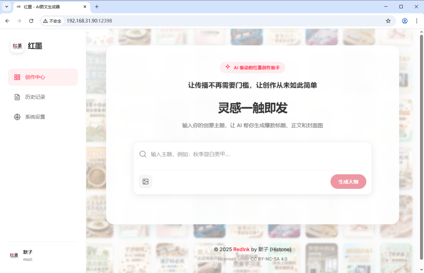Click the browser back arrow
Image resolution: width=424 pixels, height=273 pixels.
tap(7, 21)
